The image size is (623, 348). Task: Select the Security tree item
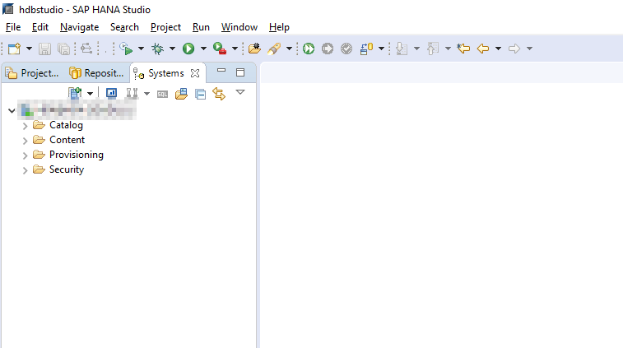tap(67, 169)
